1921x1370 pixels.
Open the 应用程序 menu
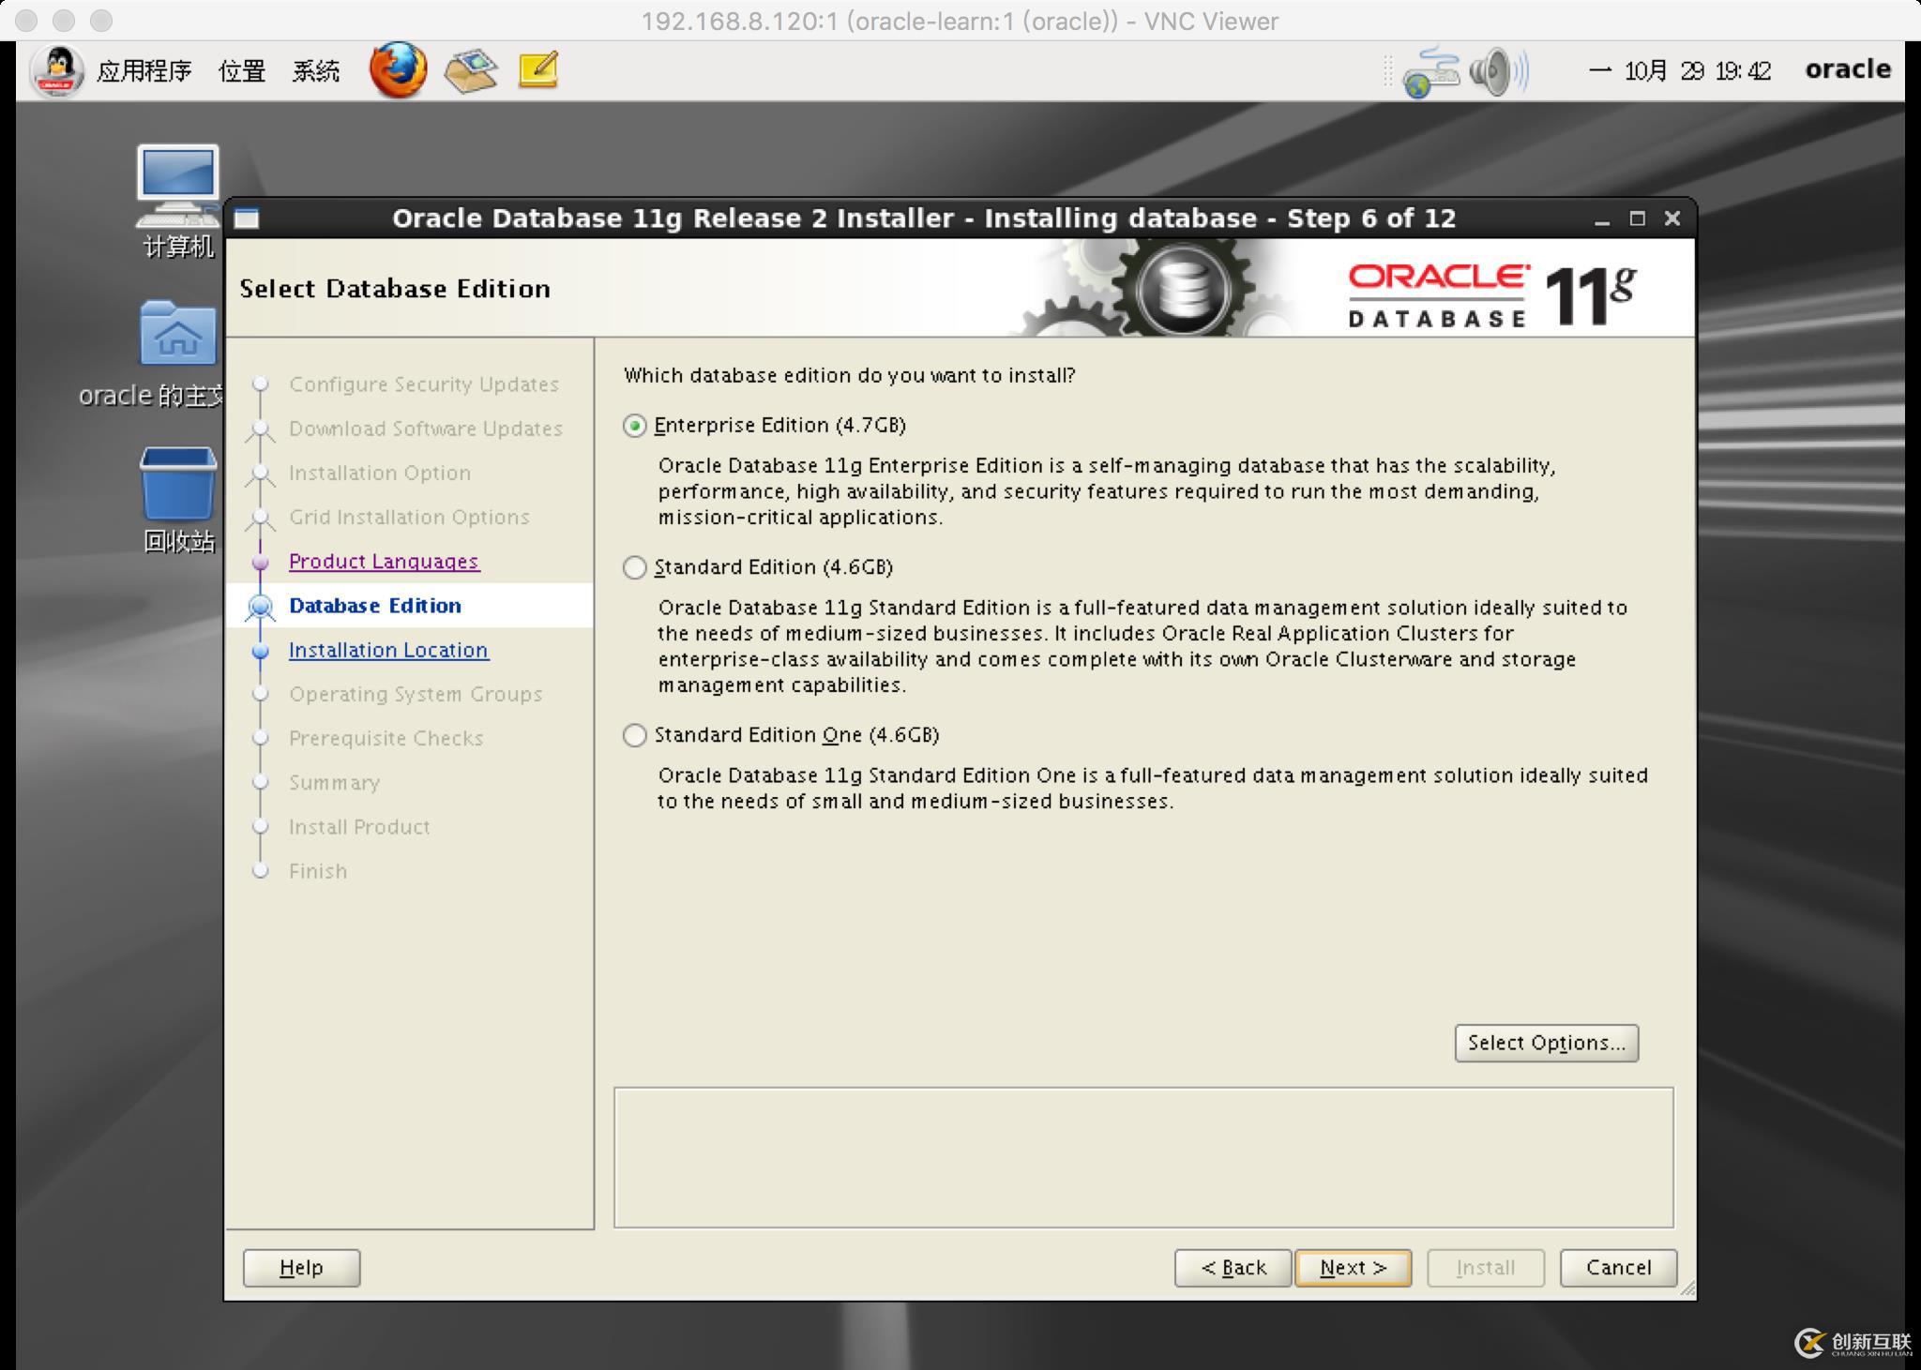click(144, 71)
